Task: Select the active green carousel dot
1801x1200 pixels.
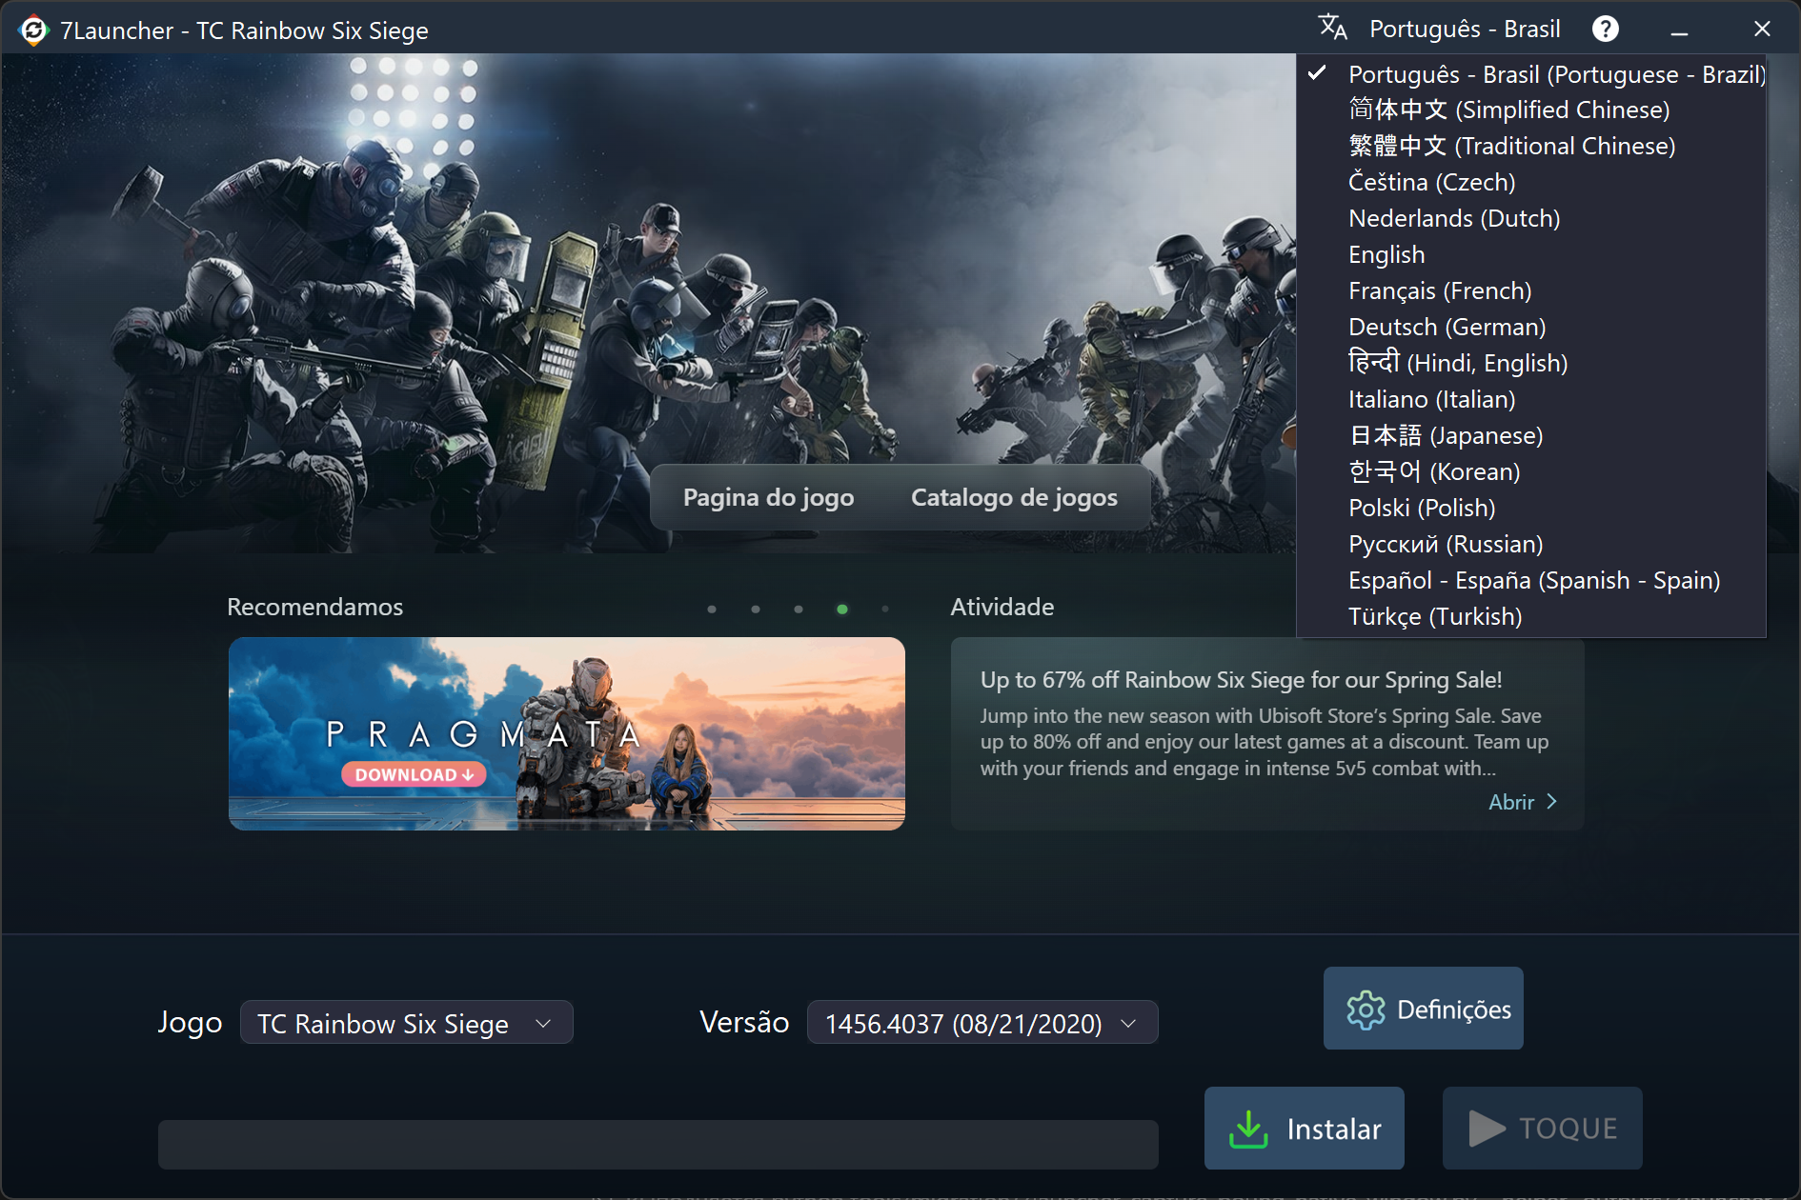Action: coord(842,610)
